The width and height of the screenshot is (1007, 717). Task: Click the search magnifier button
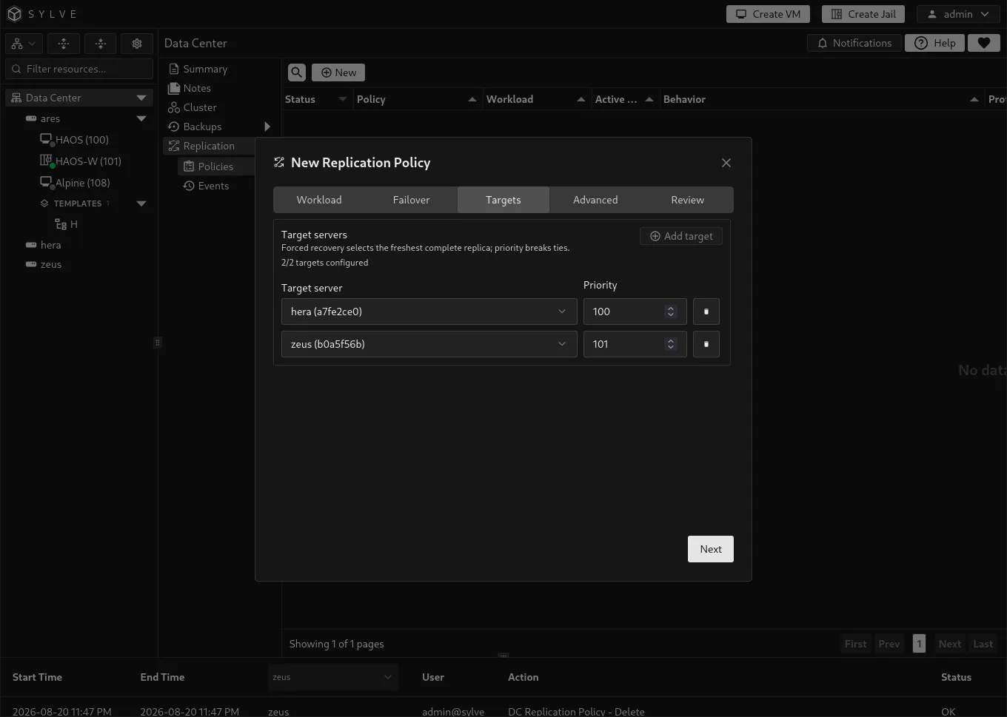(x=297, y=73)
